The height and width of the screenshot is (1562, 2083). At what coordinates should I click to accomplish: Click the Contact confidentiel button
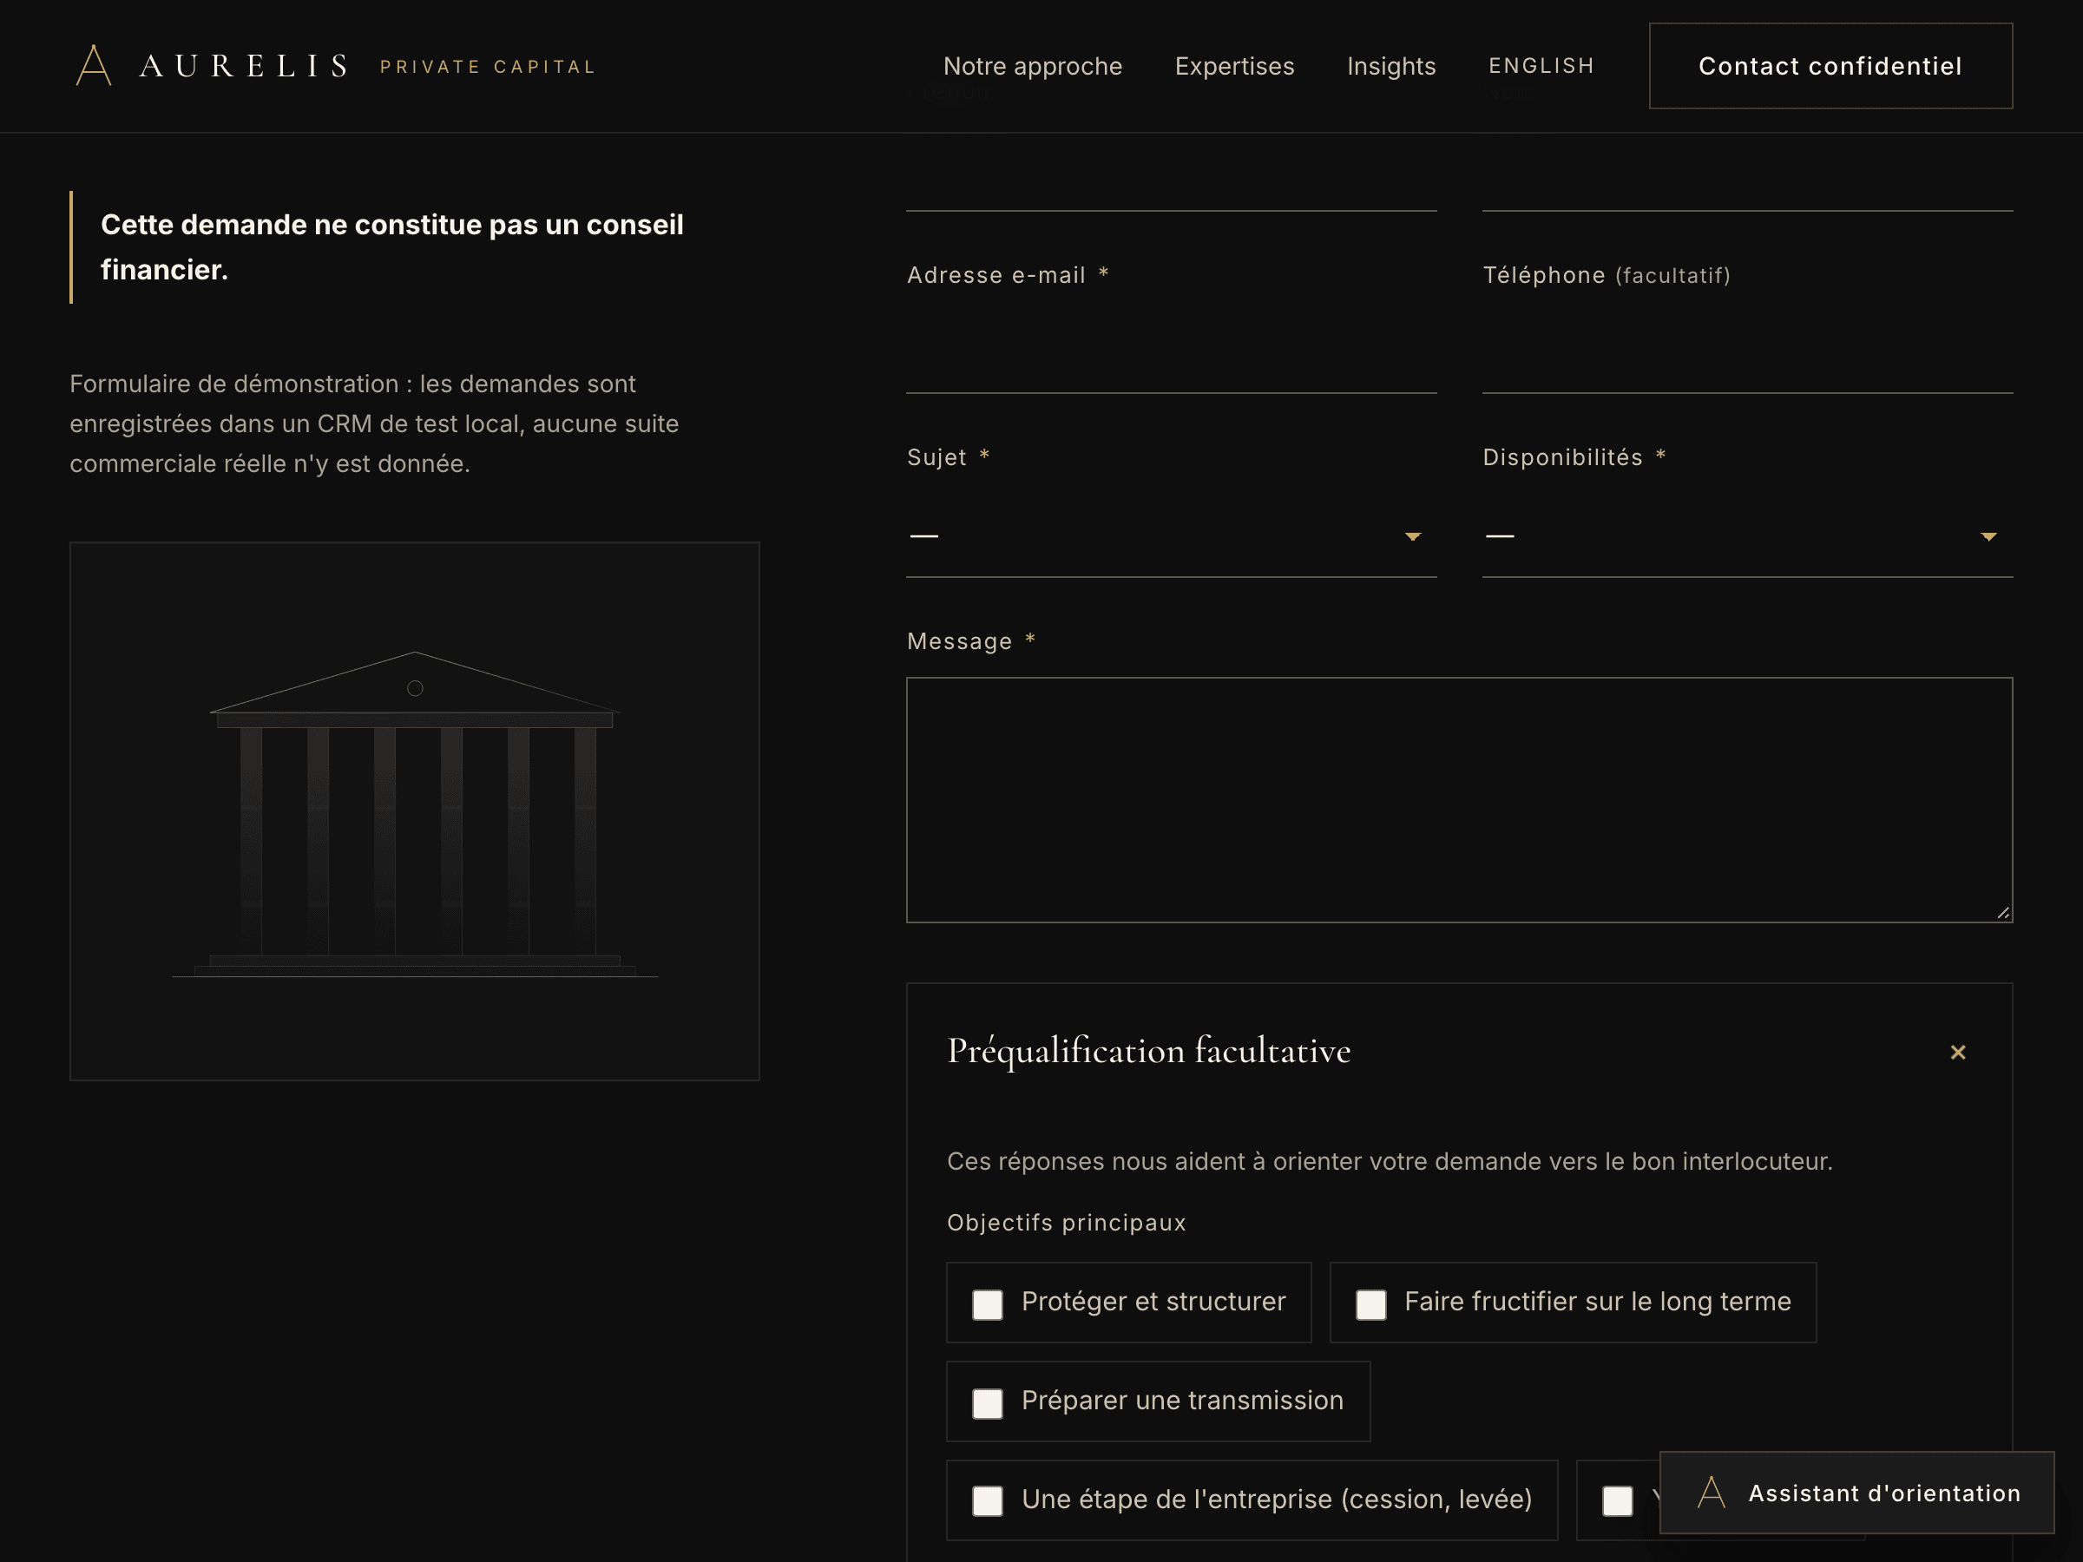1830,66
